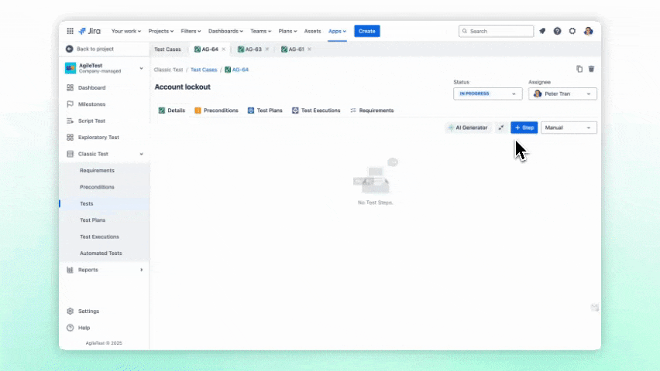
Task: Click the blue Step button
Action: [x=524, y=128]
